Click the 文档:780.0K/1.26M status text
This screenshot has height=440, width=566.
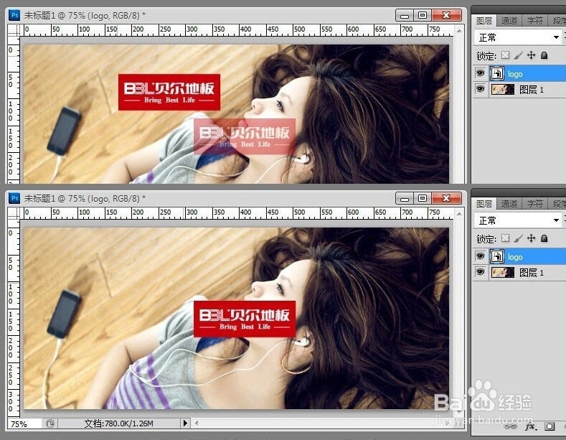click(119, 423)
